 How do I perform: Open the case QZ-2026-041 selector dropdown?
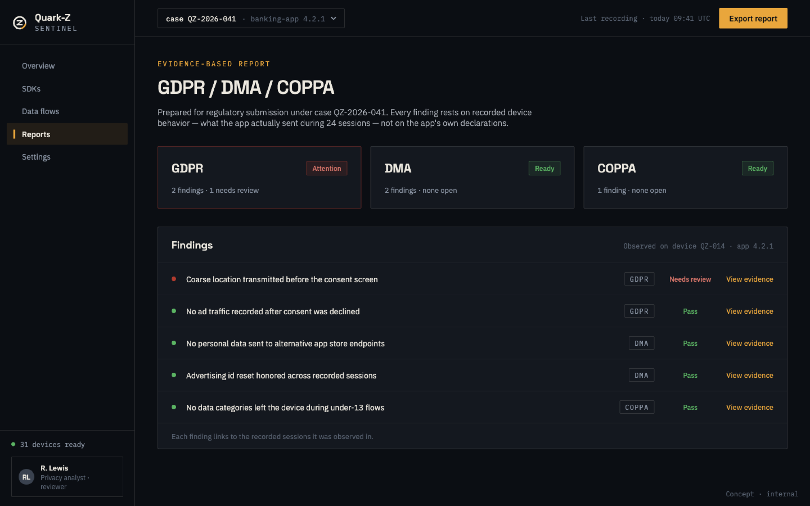click(x=251, y=19)
